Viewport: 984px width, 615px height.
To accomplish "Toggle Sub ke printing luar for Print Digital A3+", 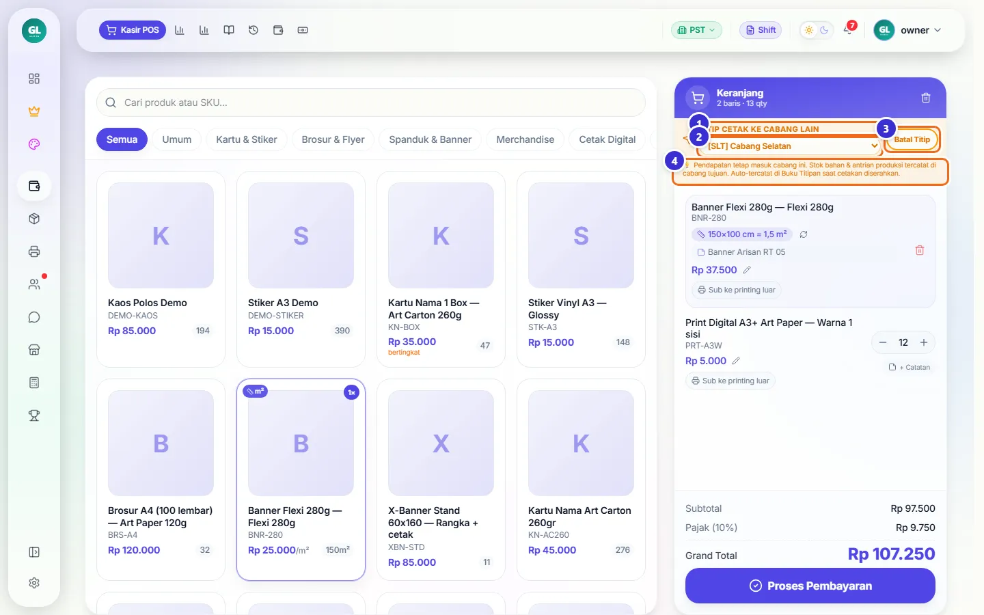I will tap(730, 381).
